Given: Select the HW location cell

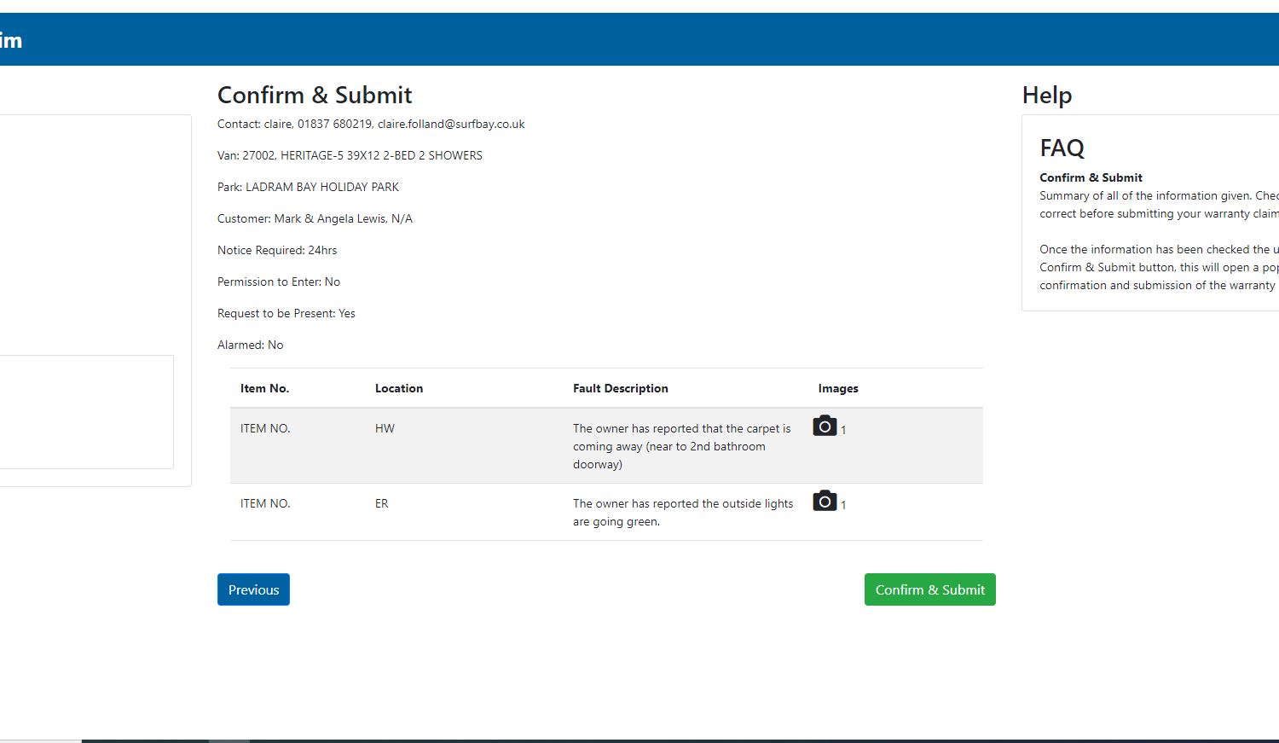Looking at the screenshot, I should coord(385,428).
